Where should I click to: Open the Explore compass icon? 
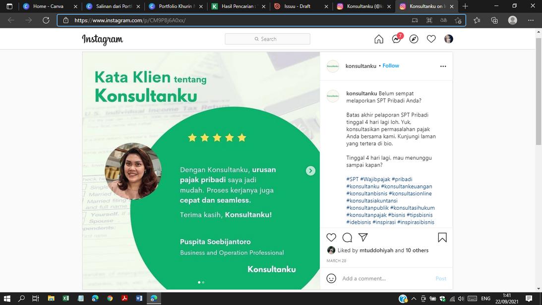tap(414, 39)
